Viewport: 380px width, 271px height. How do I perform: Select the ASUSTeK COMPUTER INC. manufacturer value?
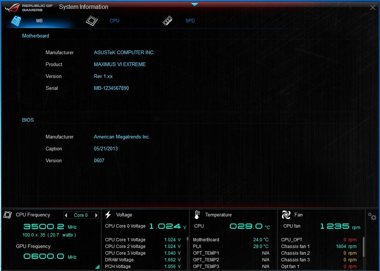pyautogui.click(x=124, y=53)
